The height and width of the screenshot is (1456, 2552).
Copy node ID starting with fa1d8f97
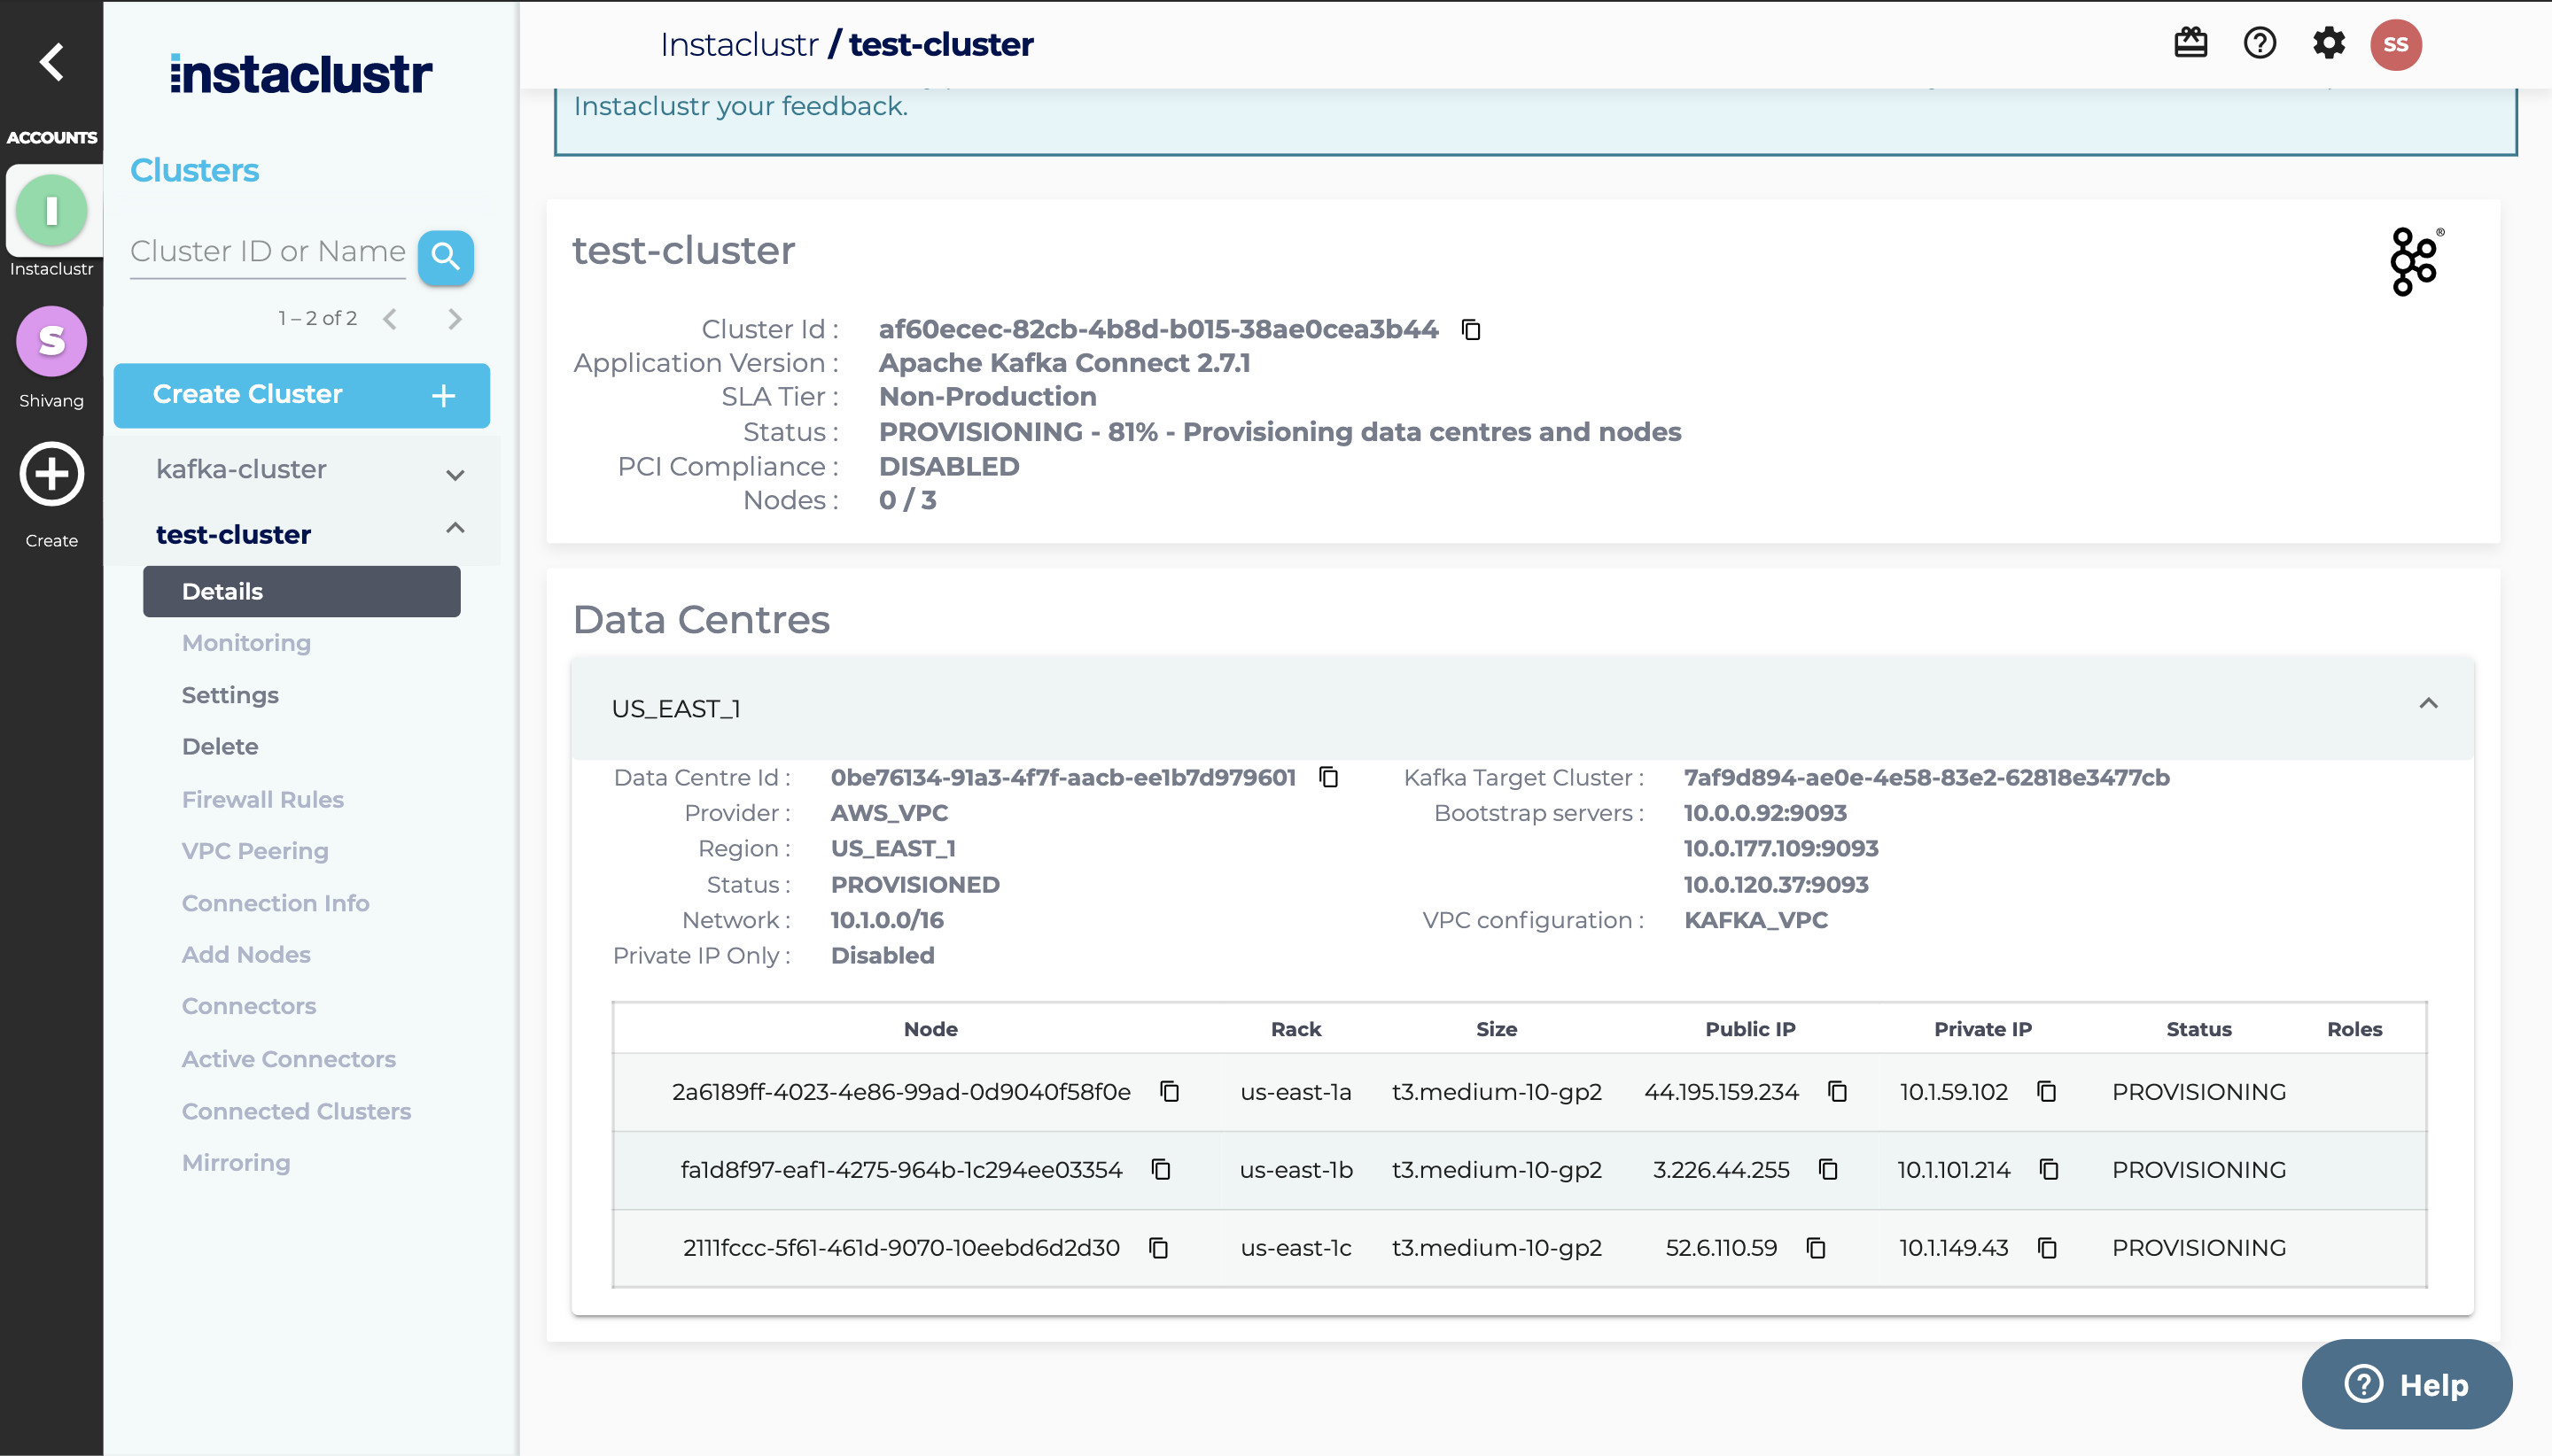1161,1169
